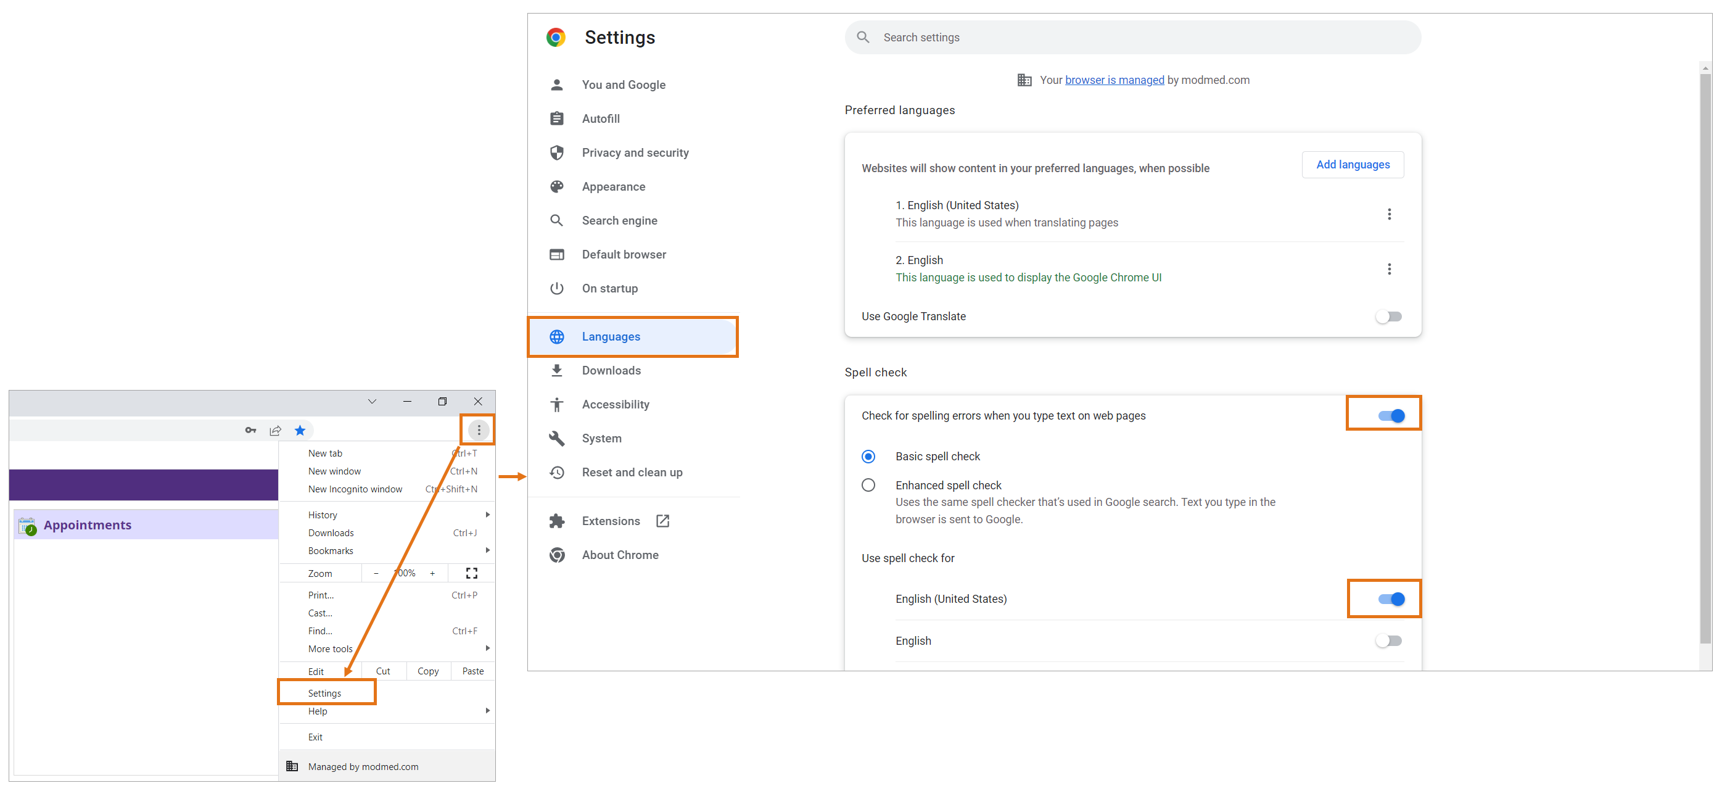1722x791 pixels.
Task: Click the Languages globe icon
Action: pos(557,336)
